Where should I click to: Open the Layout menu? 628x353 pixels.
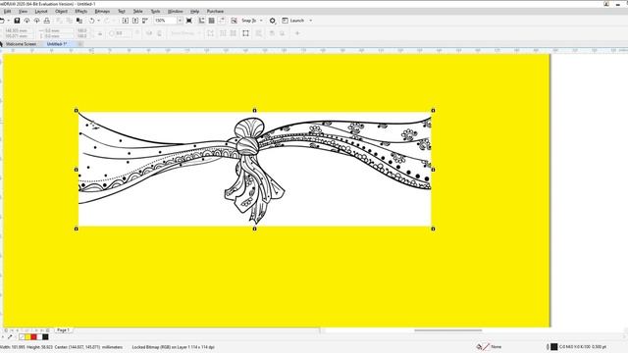point(41,11)
